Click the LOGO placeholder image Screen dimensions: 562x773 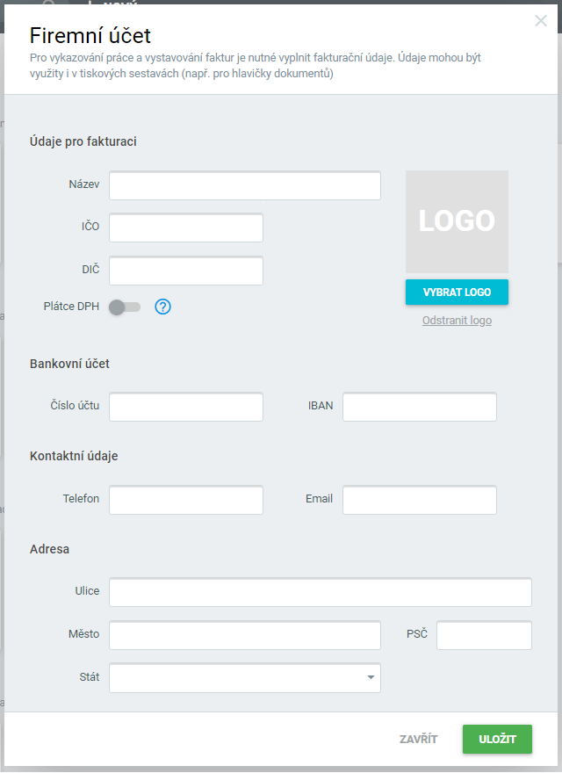[x=457, y=221]
